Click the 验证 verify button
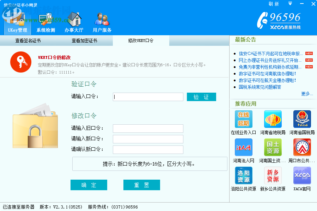 [x=201, y=97]
